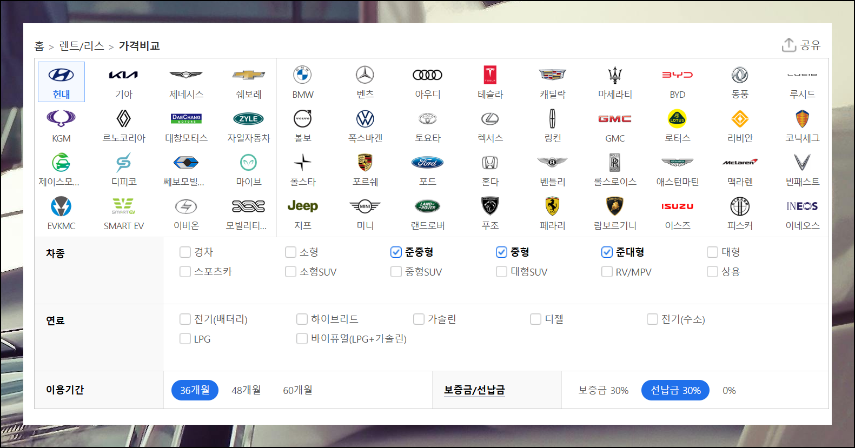Choose the Kia (기아) brand logo
The height and width of the screenshot is (448, 855).
123,75
